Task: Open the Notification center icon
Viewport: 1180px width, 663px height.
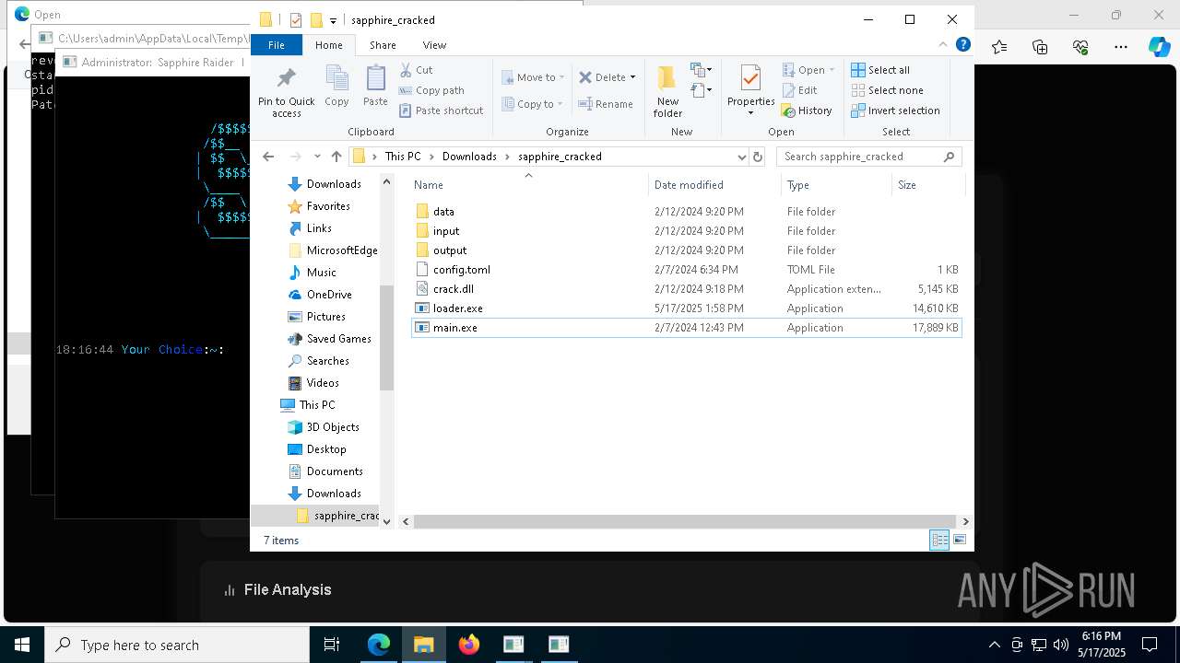Action: [1150, 645]
